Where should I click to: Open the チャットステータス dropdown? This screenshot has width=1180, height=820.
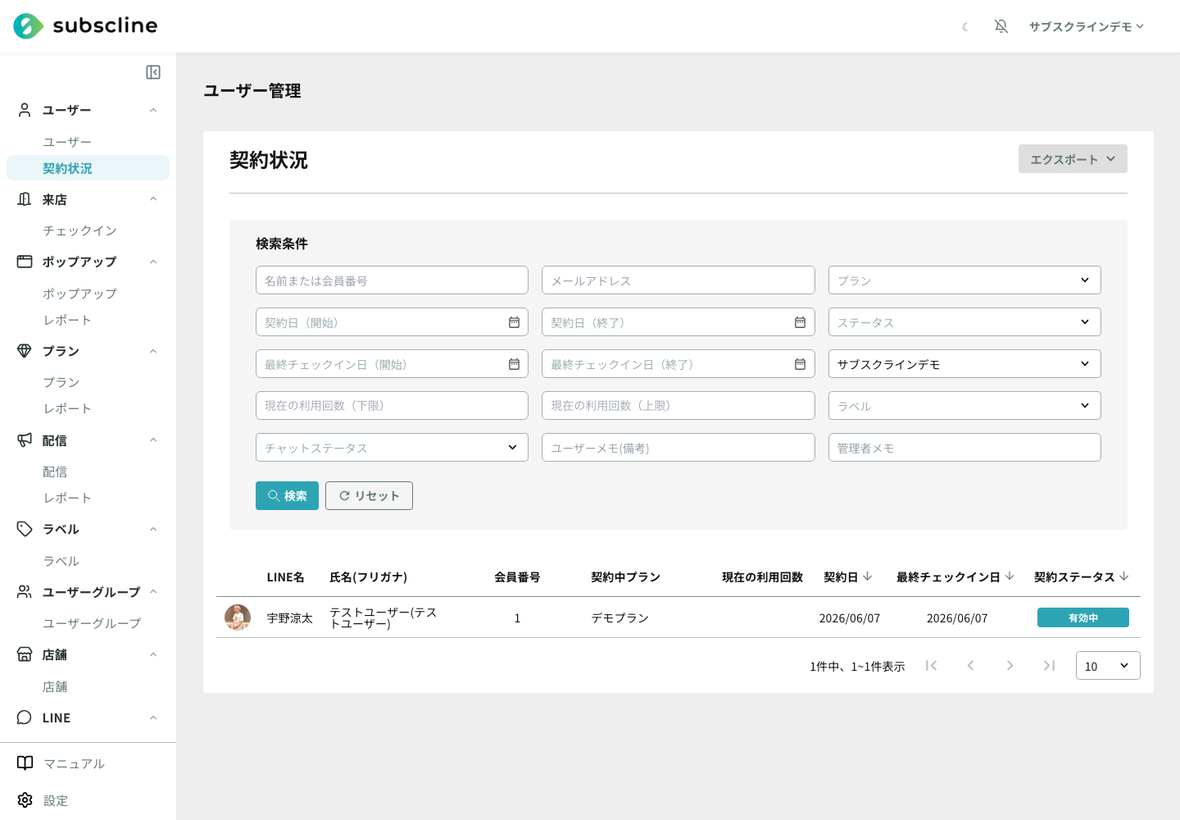point(392,448)
